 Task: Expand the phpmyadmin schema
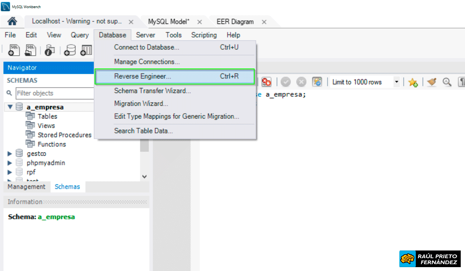[10, 163]
